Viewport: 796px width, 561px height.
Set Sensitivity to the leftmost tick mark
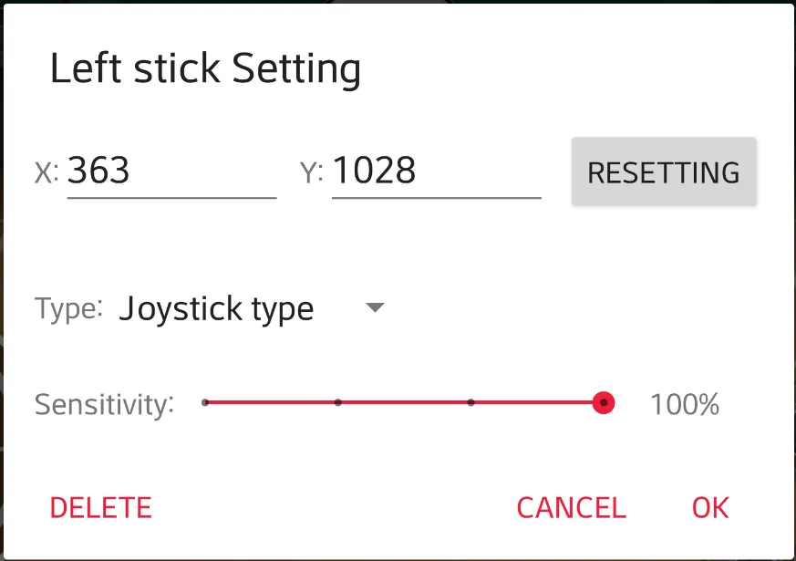[206, 402]
